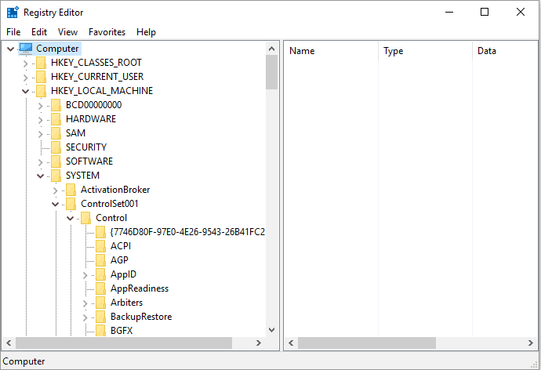Viewport: 541px width, 370px height.
Task: Click the ACPI folder icon
Action: click(x=100, y=247)
